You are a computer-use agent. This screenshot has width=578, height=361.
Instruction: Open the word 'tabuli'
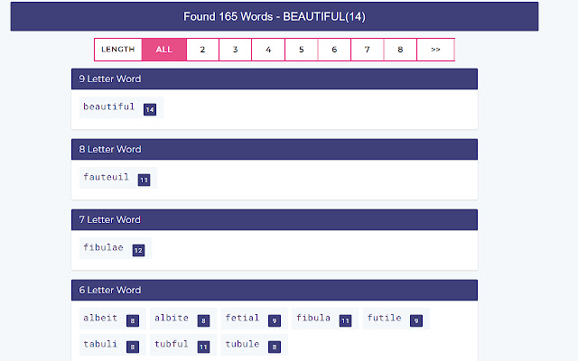pos(100,344)
